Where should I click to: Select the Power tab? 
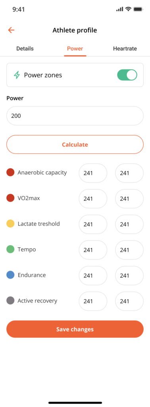click(x=75, y=48)
